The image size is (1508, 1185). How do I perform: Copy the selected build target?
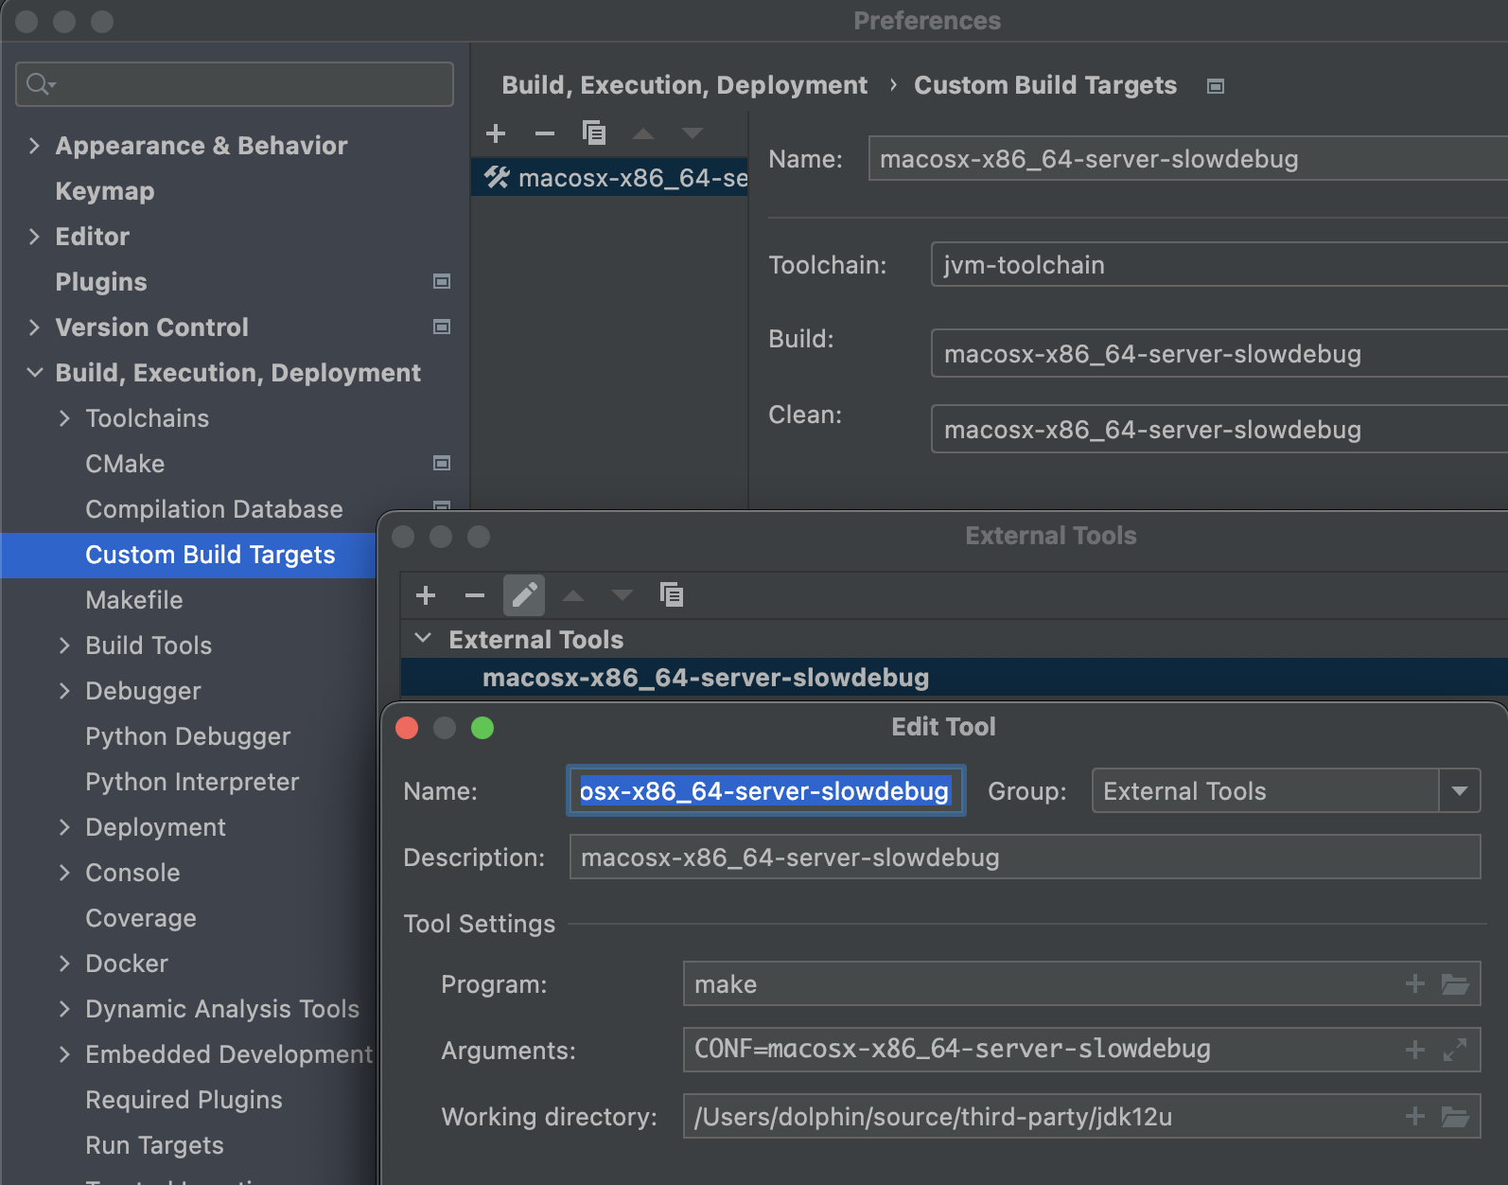pyautogui.click(x=594, y=133)
